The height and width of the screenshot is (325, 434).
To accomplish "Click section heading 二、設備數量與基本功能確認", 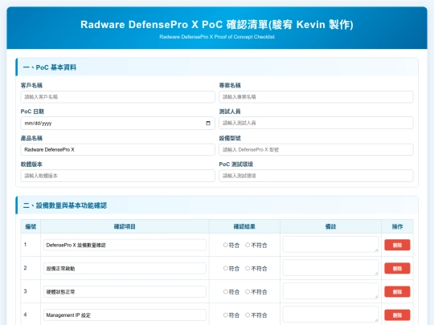I will [65, 205].
